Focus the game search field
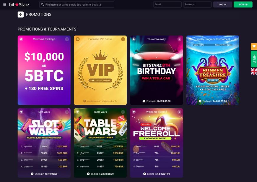 click(77, 4)
